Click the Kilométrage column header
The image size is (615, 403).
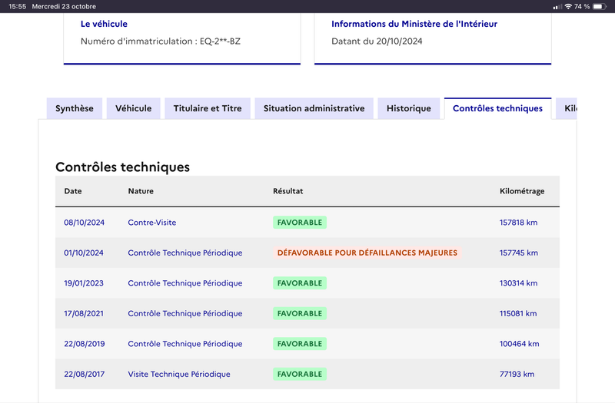click(x=522, y=191)
